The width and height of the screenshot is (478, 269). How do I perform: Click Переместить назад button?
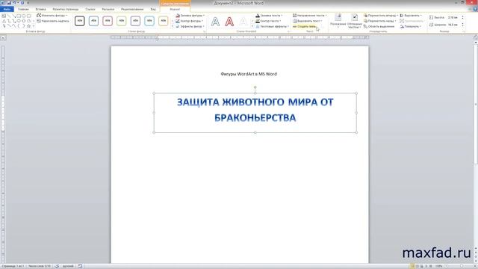coord(380,21)
